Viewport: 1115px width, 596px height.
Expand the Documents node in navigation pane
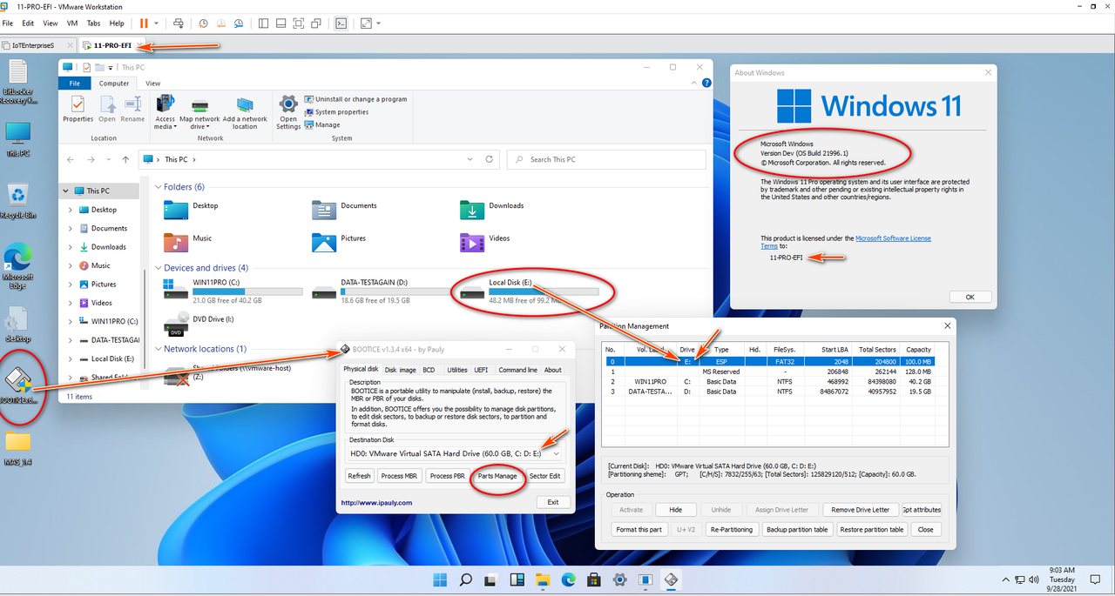71,228
